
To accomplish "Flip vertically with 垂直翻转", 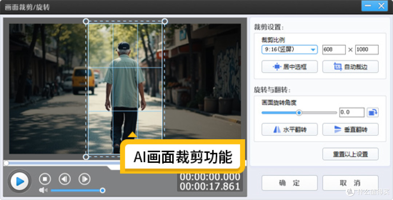I will [x=350, y=129].
